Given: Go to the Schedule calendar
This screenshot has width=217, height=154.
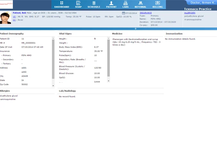Looking at the screenshot, I should click(x=94, y=4).
